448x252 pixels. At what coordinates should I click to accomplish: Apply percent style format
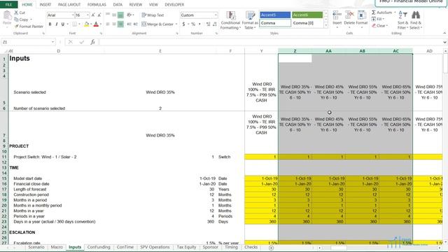pos(193,24)
